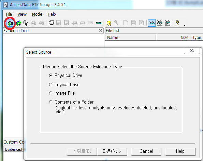Click the Export Directory Listing DIR icon
Viewport: 203px width, 161px height.
click(x=142, y=23)
